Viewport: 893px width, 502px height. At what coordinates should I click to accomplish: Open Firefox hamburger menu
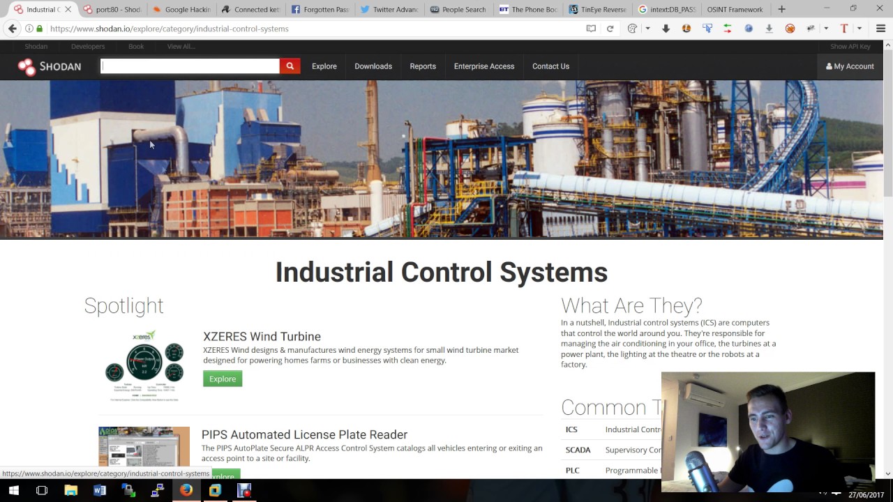pos(880,29)
